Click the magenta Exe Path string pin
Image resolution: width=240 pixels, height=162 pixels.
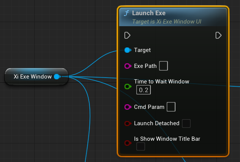pyautogui.click(x=128, y=66)
